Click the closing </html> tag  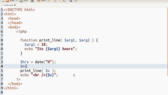[x=11, y=88]
